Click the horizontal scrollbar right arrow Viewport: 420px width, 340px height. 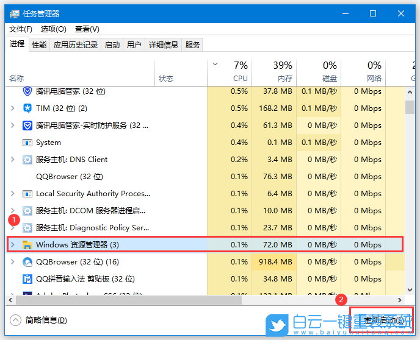[x=400, y=300]
